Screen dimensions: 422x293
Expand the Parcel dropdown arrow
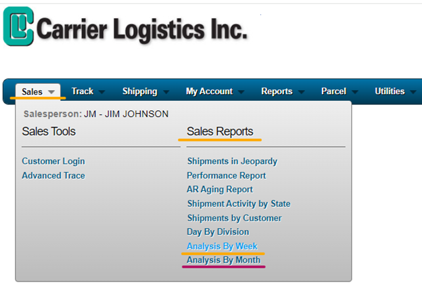click(354, 92)
